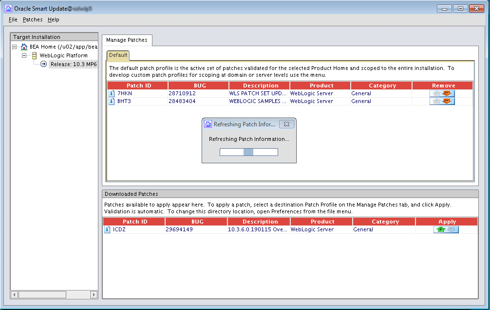Screen dimensions: 490x310
Task: Click the tree panel scroll left arrow
Action: point(15,295)
